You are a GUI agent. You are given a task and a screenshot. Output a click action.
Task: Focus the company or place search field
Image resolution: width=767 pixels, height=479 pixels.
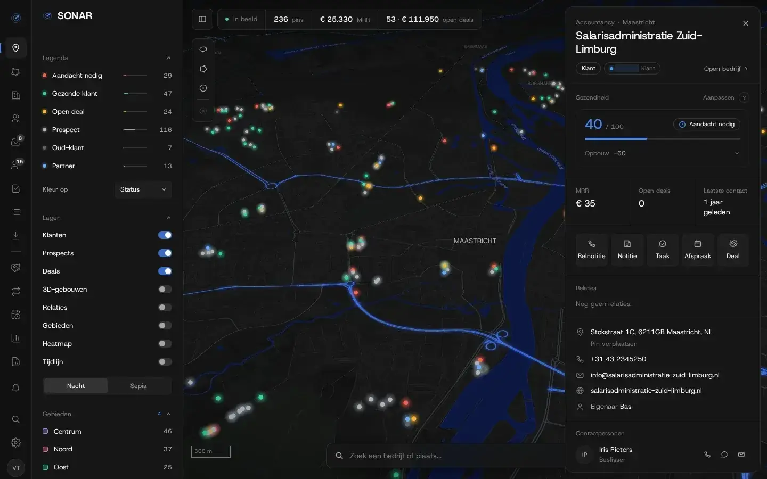pyautogui.click(x=445, y=456)
